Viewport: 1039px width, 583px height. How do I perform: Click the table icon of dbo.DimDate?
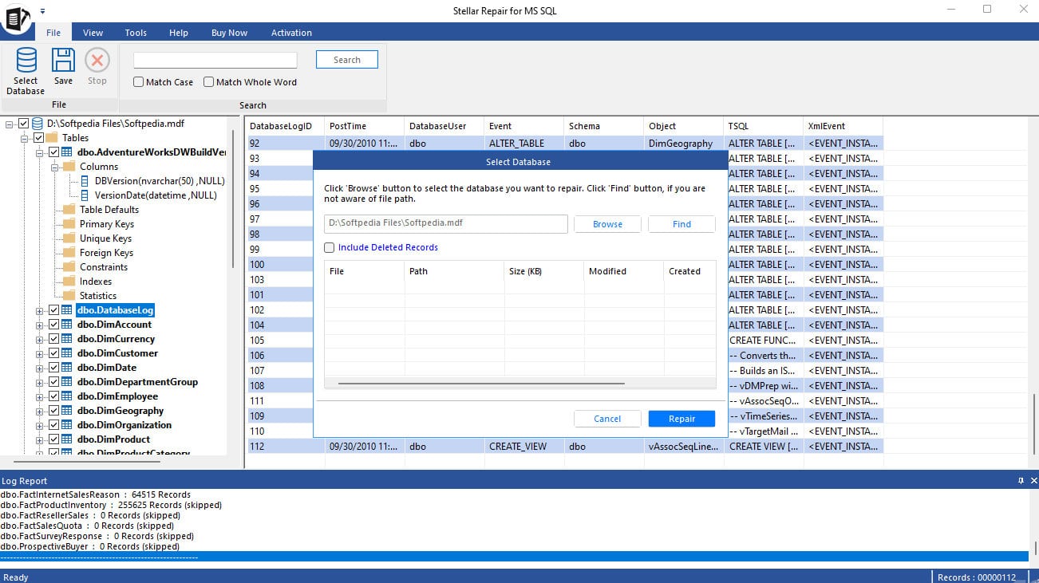[67, 368]
